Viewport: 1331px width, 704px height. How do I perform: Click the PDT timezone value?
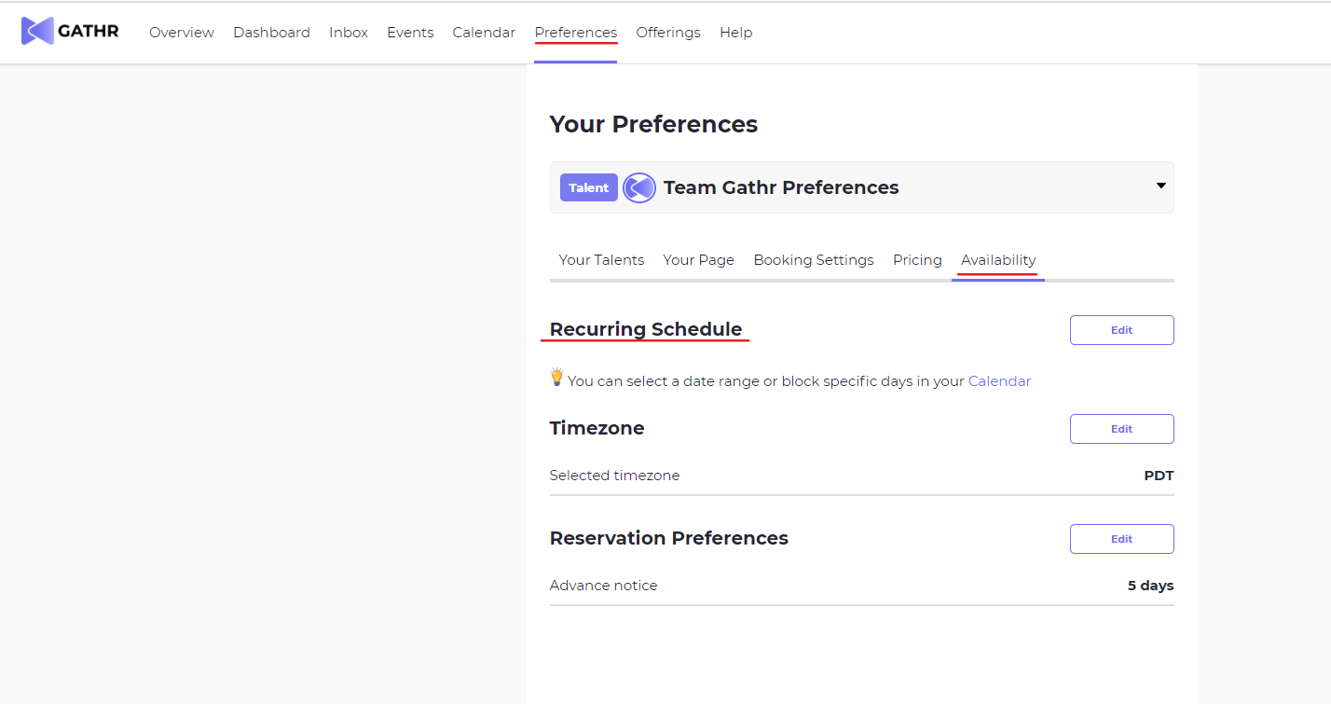[x=1159, y=476]
